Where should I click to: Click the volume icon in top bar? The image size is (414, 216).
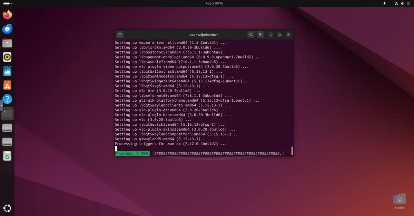[x=403, y=3]
